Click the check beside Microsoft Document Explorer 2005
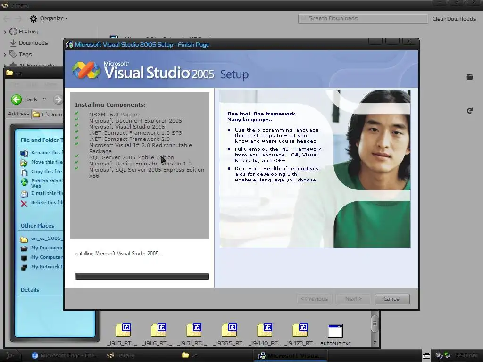Image resolution: width=483 pixels, height=362 pixels. [77, 119]
